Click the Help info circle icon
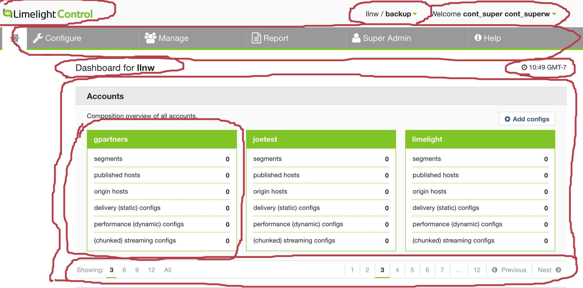The height and width of the screenshot is (288, 583). [478, 38]
